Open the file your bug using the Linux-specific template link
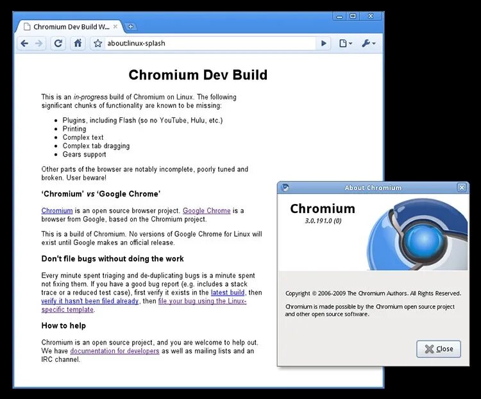Screen dimensions: 481x399 [202, 301]
